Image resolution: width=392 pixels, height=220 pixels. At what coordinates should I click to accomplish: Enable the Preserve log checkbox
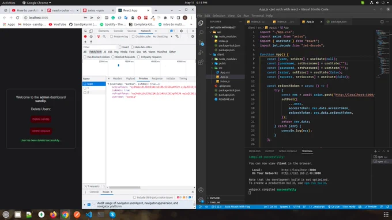[111, 37]
